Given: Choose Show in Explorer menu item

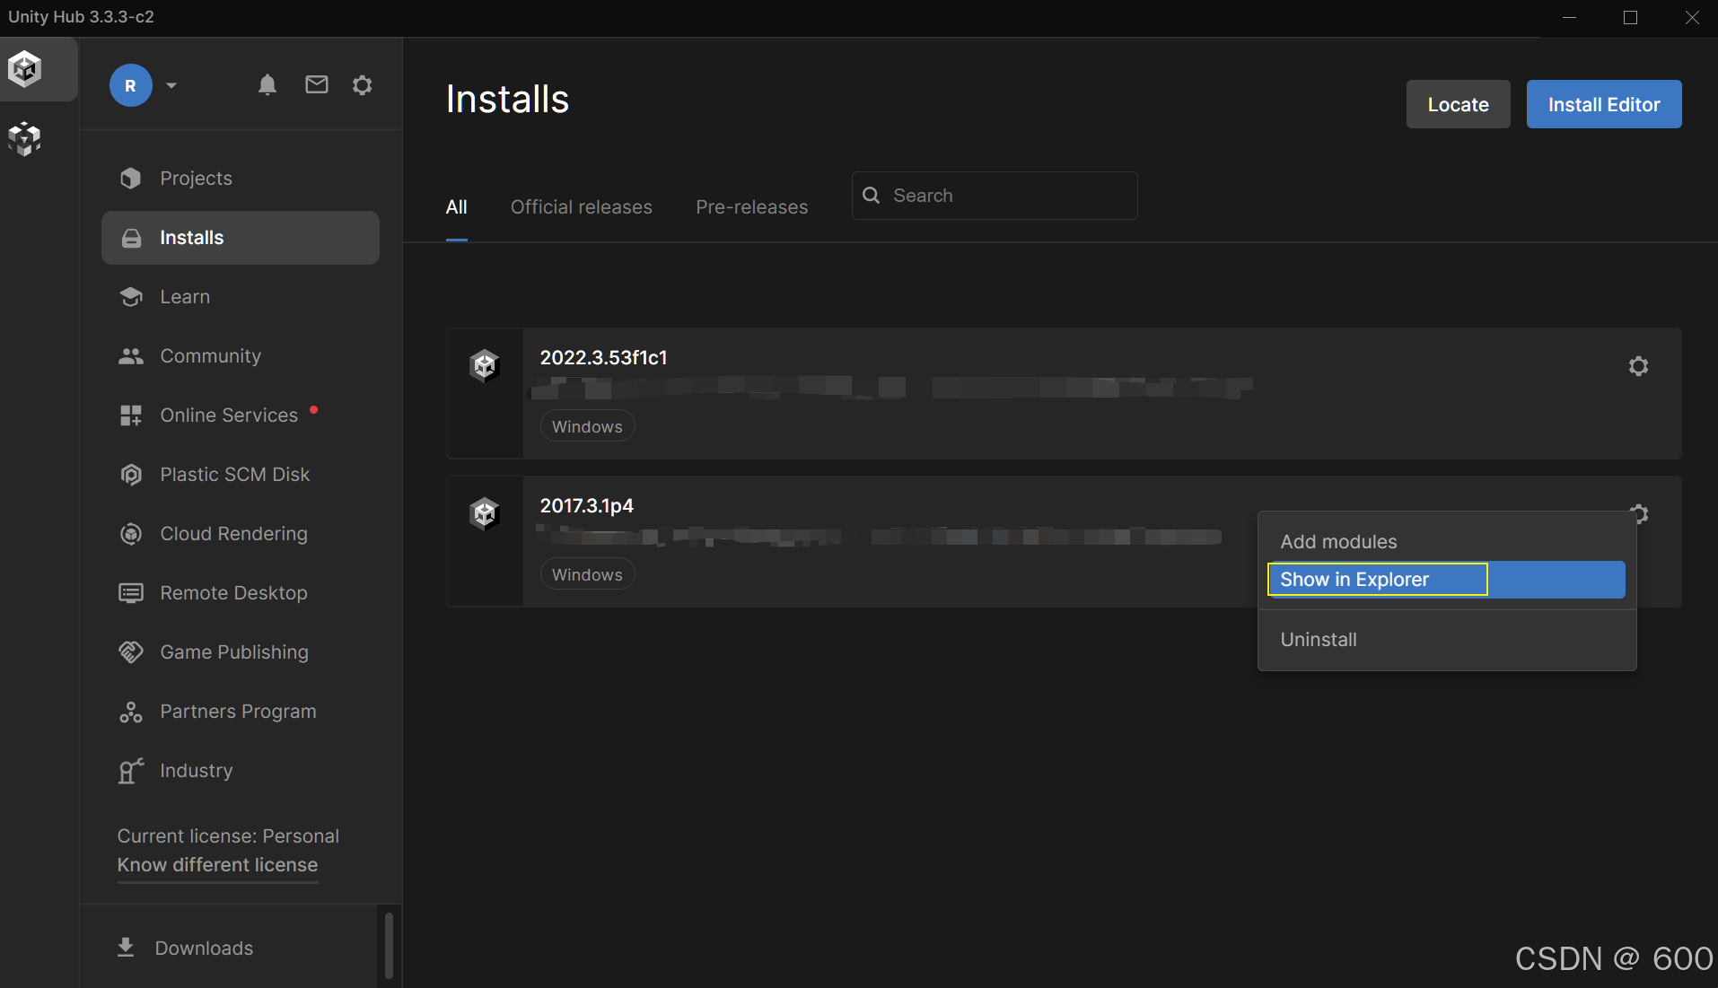Looking at the screenshot, I should click(1446, 580).
